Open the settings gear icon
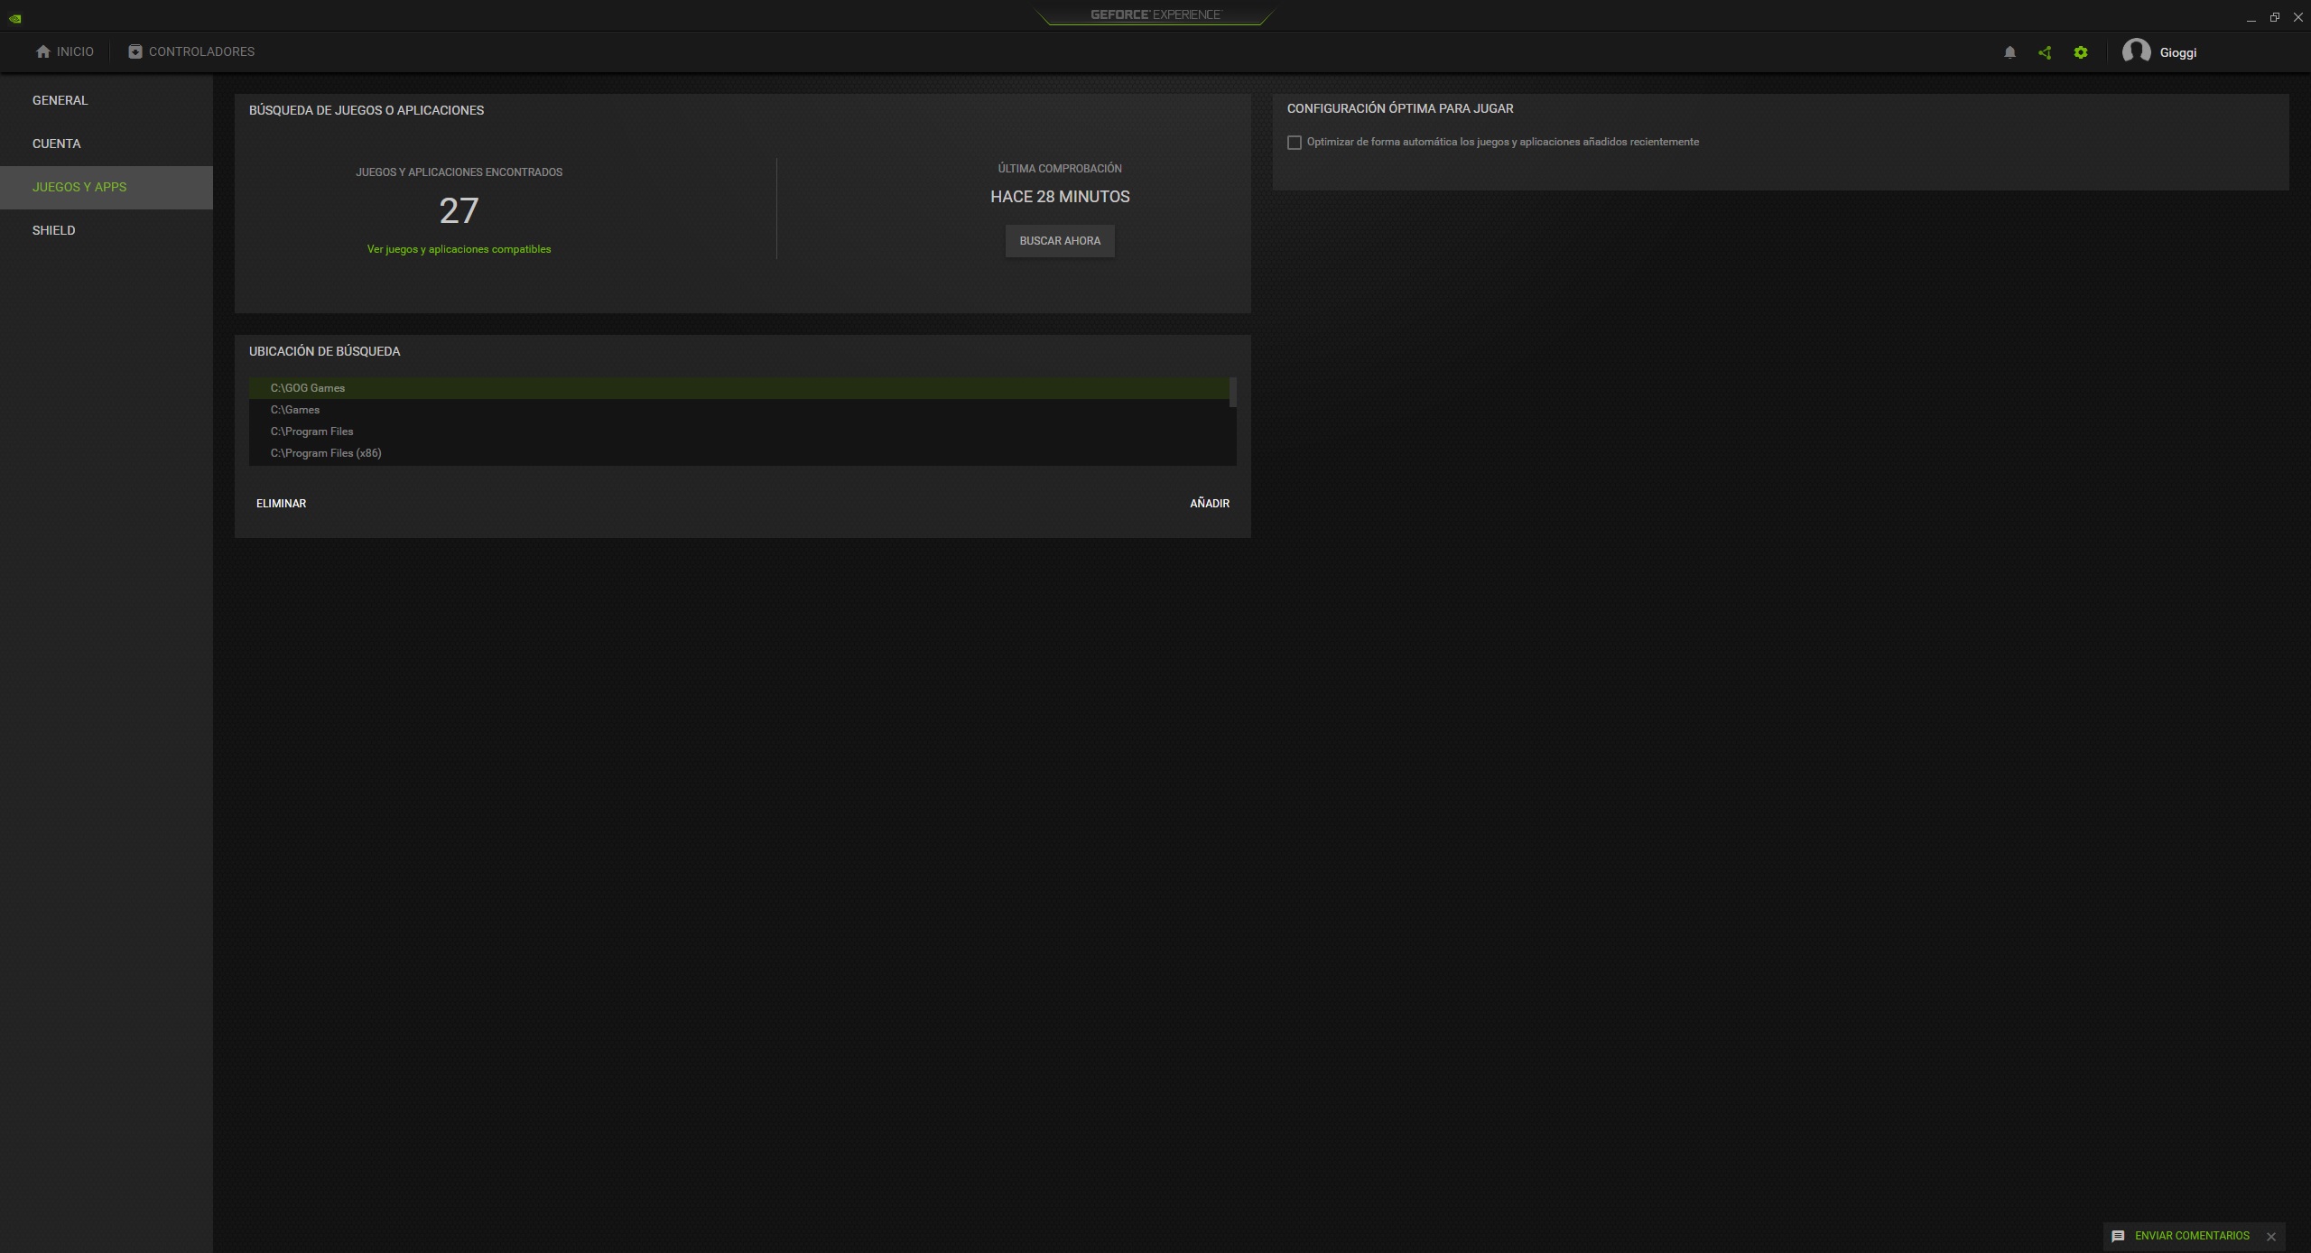Image resolution: width=2311 pixels, height=1253 pixels. tap(2081, 52)
